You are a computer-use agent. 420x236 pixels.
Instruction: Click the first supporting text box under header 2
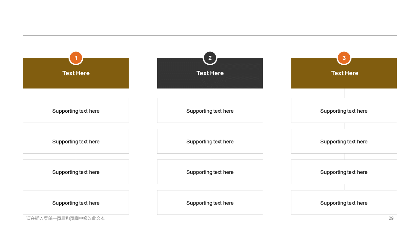(210, 110)
